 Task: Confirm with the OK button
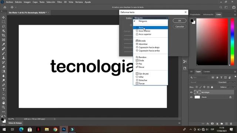coord(179,21)
